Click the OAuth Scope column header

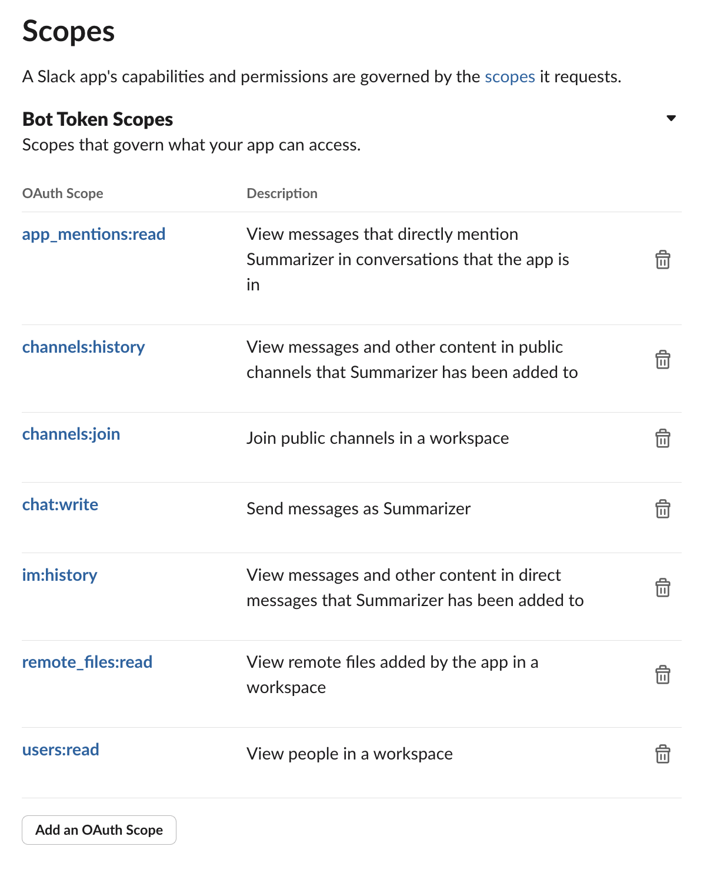(x=62, y=193)
